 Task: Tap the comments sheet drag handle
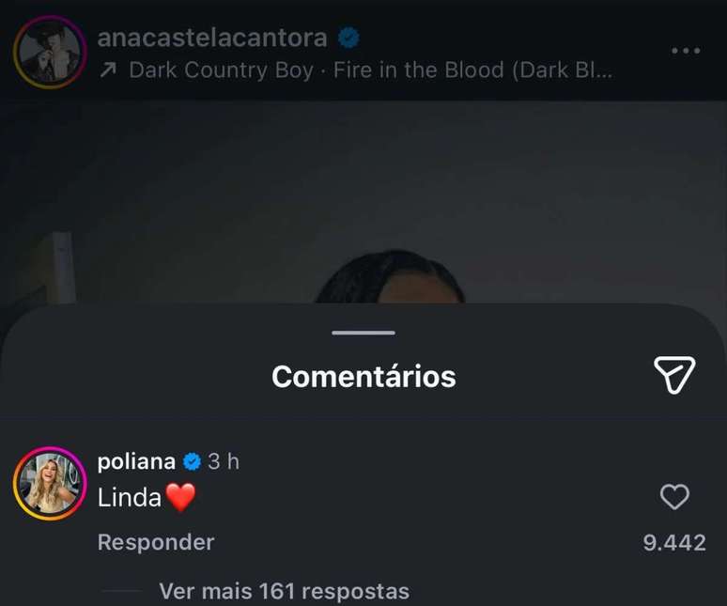point(363,332)
